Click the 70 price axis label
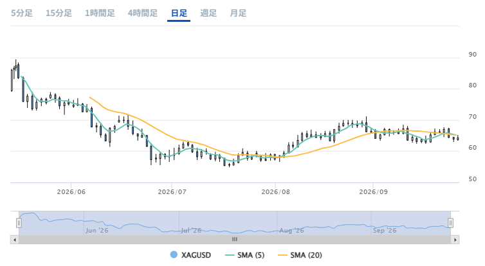The width and height of the screenshot is (485, 266). [473, 117]
